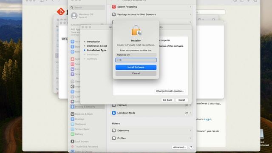Select Privacy & Security in sidebar

87,107
